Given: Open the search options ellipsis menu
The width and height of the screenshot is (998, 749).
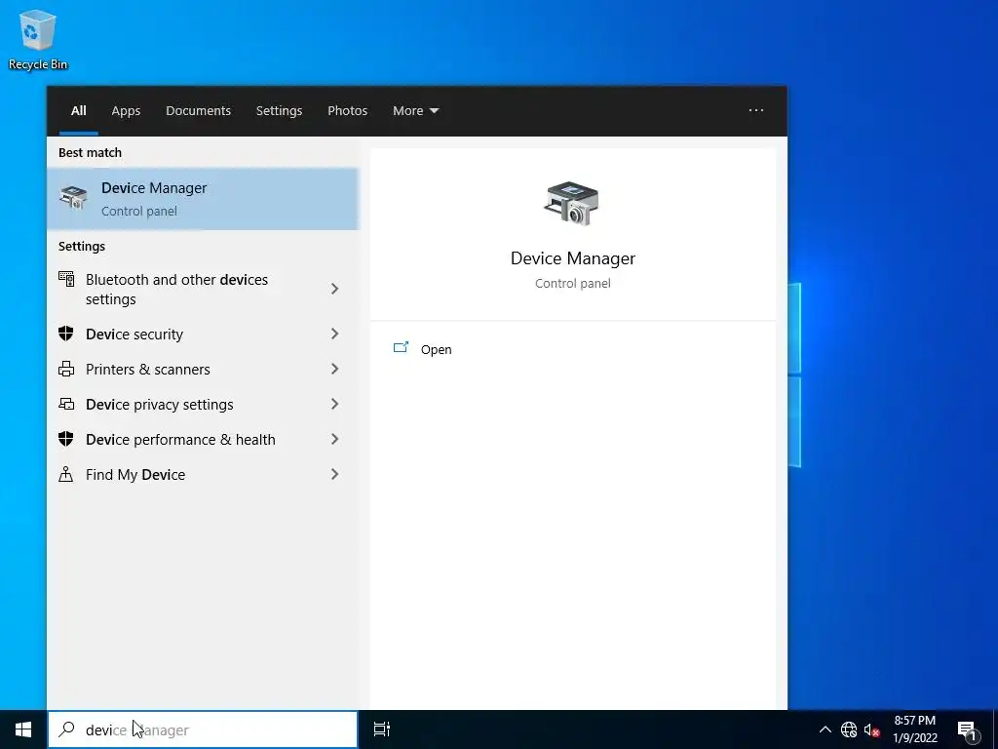Looking at the screenshot, I should point(756,110).
